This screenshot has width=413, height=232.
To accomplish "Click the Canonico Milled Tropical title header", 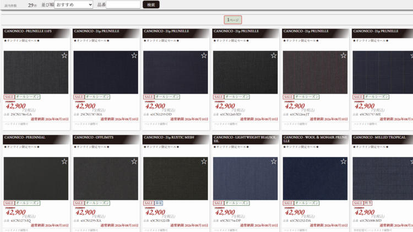I will point(383,139).
